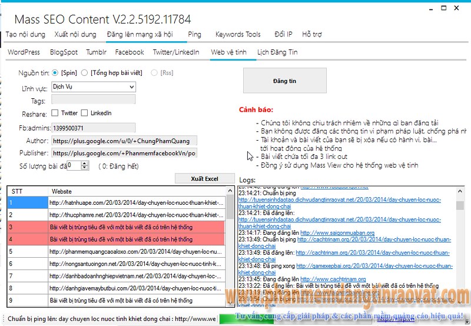Select row 2 thucphamre.net entry
The image size is (471, 326).
point(117,215)
